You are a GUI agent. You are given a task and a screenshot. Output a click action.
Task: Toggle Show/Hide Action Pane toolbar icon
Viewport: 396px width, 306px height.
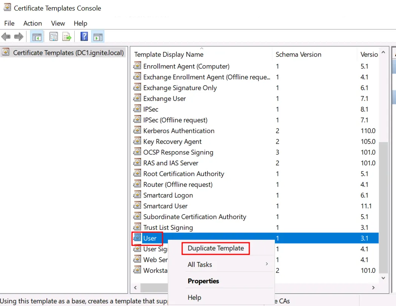coord(98,37)
